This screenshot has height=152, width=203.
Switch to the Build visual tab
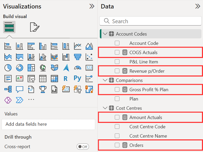(x=9, y=27)
